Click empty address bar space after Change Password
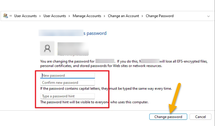The image size is (215, 126). [190, 16]
